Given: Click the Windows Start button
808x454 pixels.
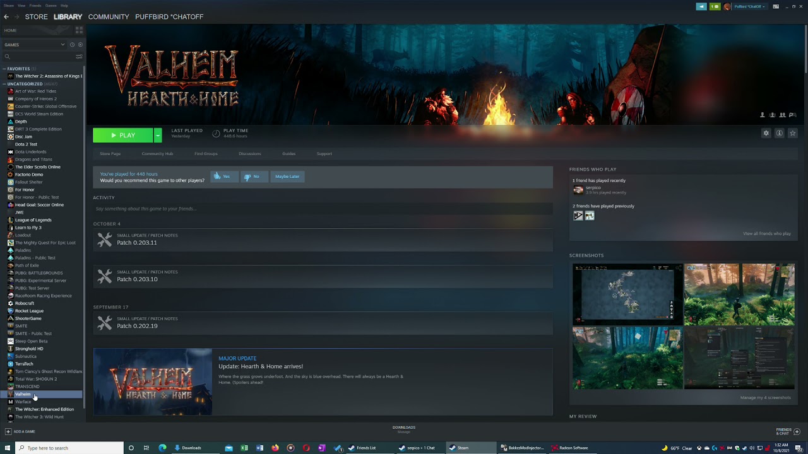Looking at the screenshot, I should point(8,448).
